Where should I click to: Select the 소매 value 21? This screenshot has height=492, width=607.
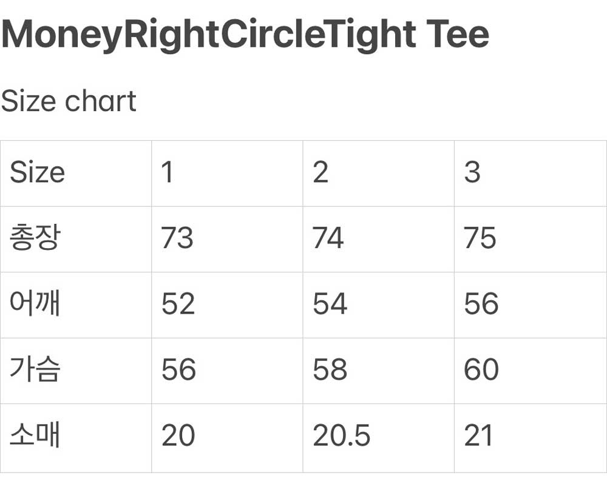478,436
